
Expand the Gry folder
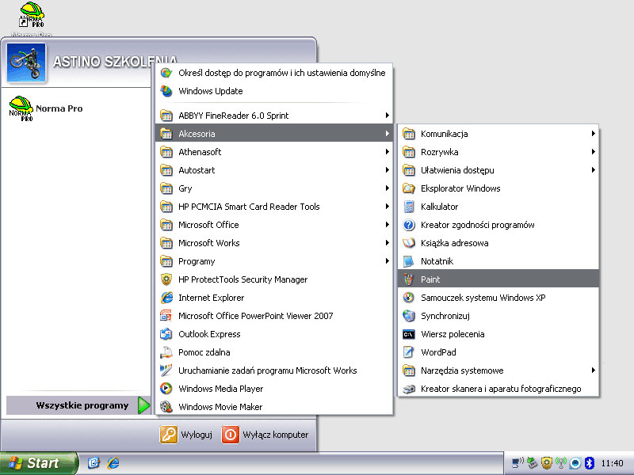click(274, 188)
